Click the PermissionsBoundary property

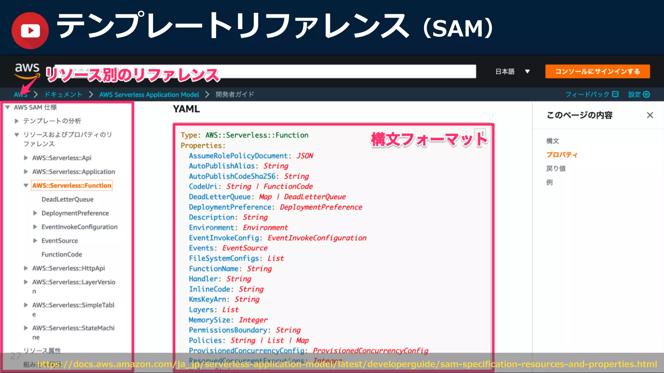228,330
